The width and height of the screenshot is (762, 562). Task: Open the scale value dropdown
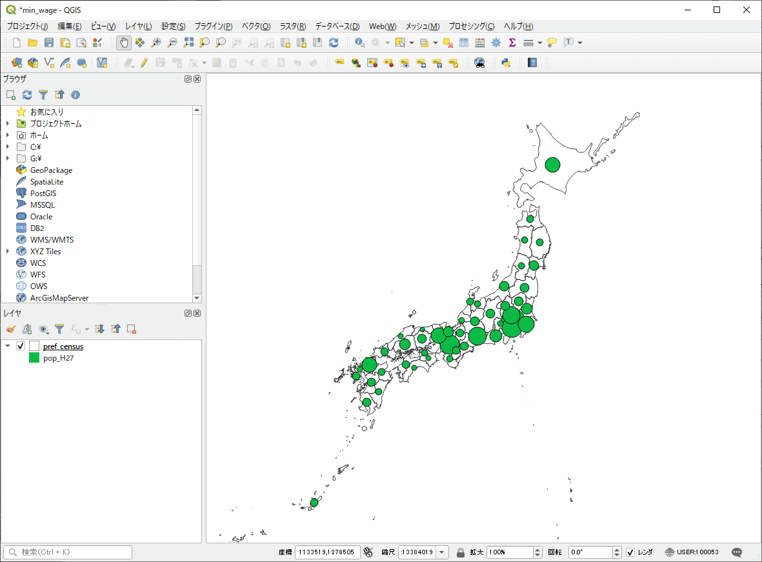pyautogui.click(x=443, y=552)
